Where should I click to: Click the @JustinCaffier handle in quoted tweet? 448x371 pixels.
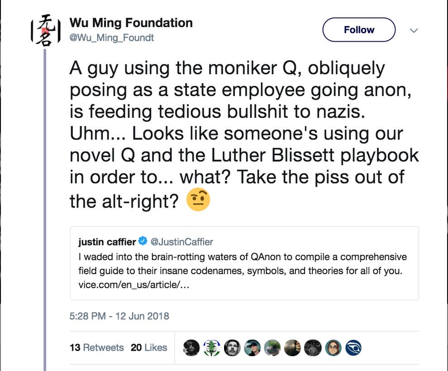pyautogui.click(x=181, y=241)
